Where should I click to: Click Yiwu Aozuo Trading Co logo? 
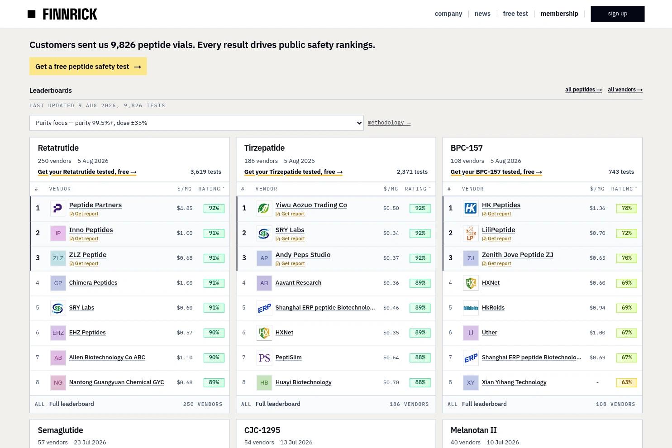264,208
